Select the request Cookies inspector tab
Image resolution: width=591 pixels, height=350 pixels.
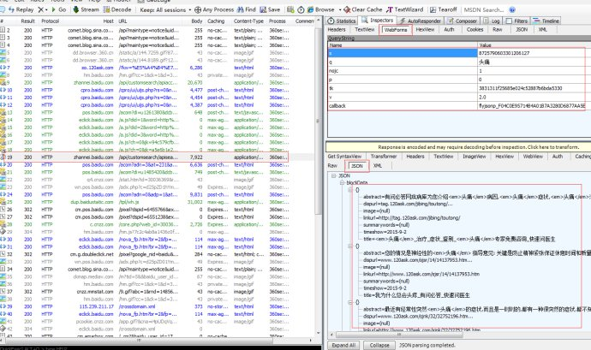pyautogui.click(x=475, y=29)
